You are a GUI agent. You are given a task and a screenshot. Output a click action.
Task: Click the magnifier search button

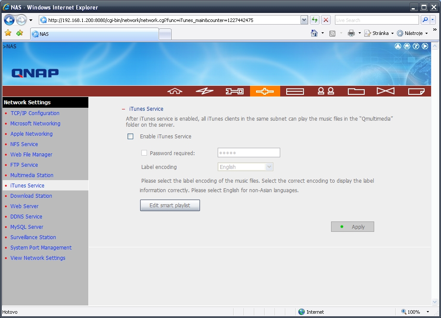click(x=425, y=20)
